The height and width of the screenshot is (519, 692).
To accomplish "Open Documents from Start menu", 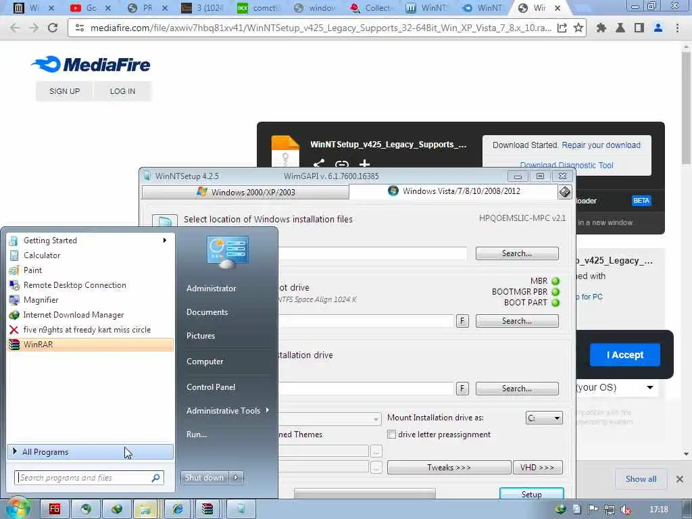I will click(x=207, y=312).
